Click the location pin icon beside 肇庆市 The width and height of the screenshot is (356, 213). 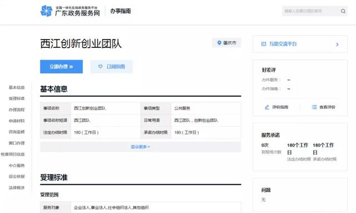click(x=219, y=43)
